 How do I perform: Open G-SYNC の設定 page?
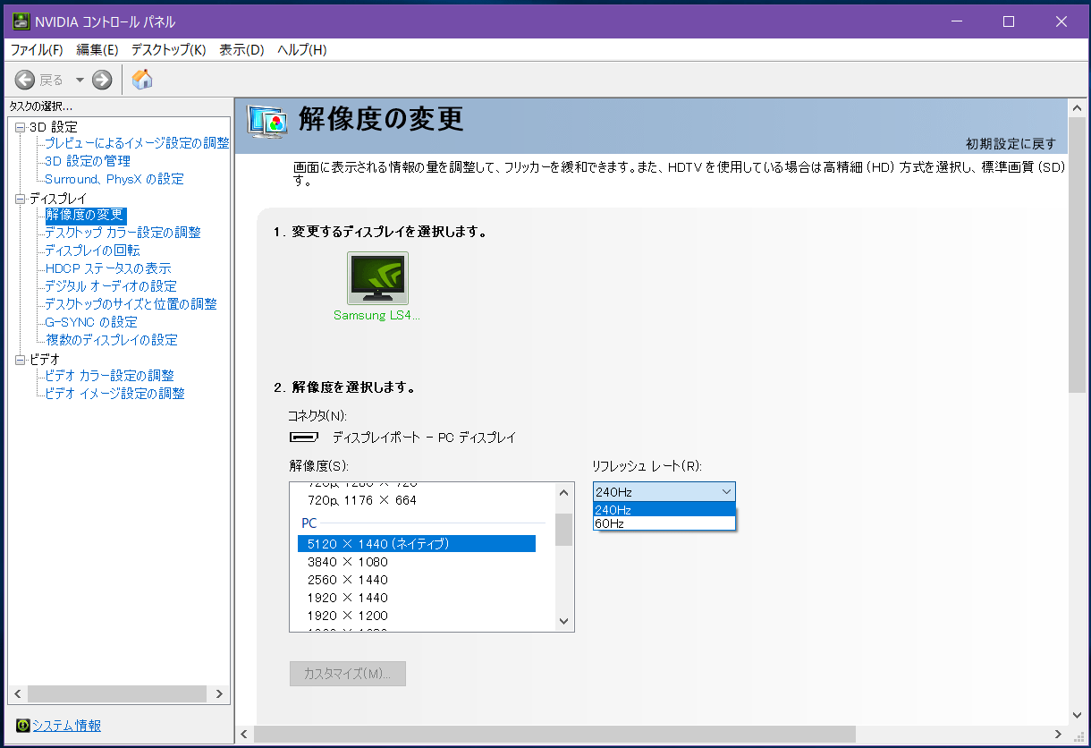point(91,322)
